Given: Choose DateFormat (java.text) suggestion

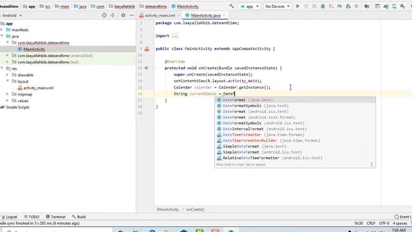Looking at the screenshot, I should click(295, 100).
